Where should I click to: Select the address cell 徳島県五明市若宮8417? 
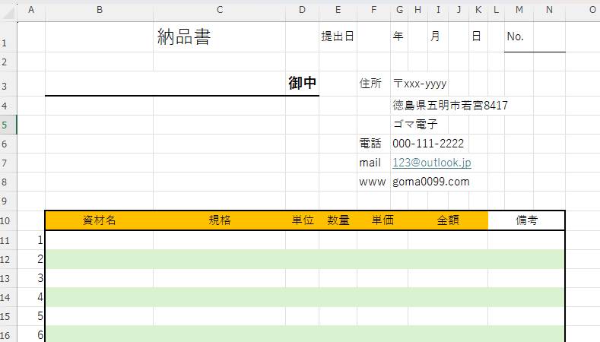pyautogui.click(x=450, y=106)
